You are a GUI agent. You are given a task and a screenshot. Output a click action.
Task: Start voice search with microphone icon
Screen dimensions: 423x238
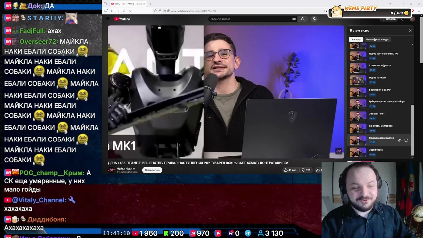click(314, 19)
